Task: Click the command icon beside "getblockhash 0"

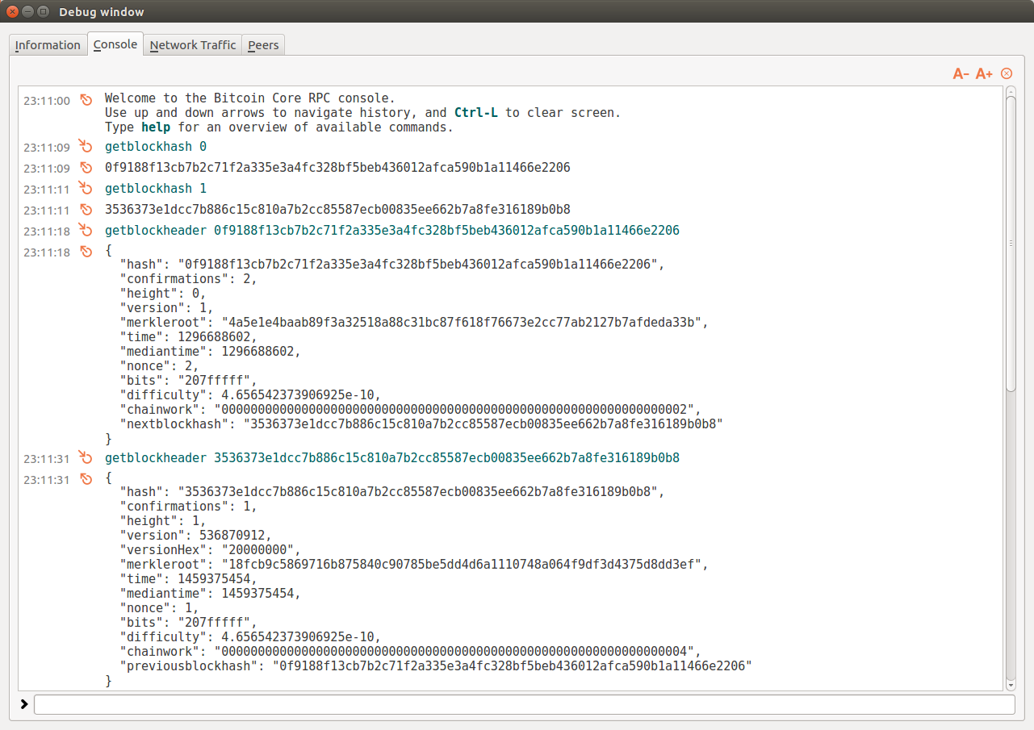Action: coord(86,146)
